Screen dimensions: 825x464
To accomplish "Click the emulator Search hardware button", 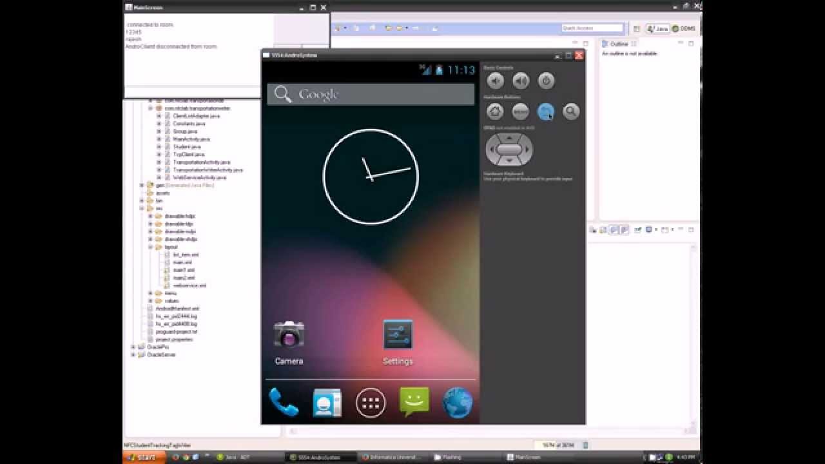I will point(571,111).
